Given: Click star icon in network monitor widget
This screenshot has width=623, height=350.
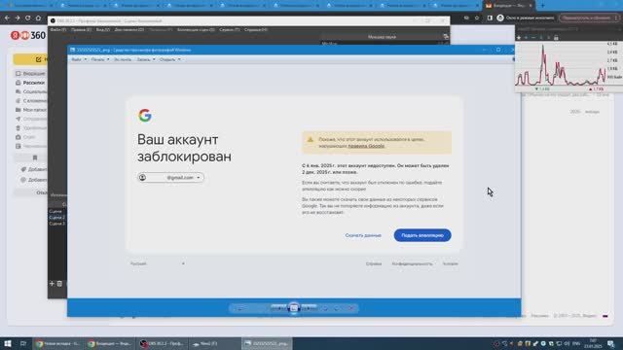Looking at the screenshot, I should (519, 38).
